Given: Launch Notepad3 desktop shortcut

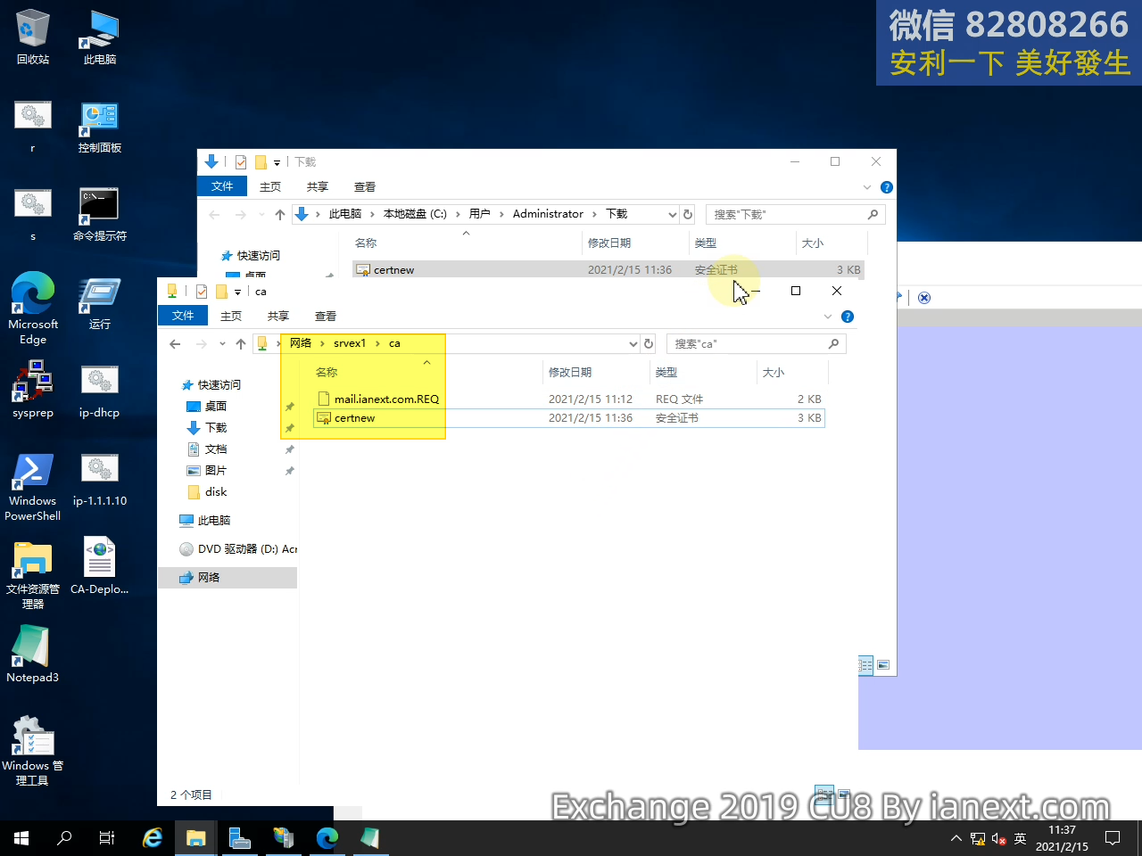Looking at the screenshot, I should click(x=33, y=654).
